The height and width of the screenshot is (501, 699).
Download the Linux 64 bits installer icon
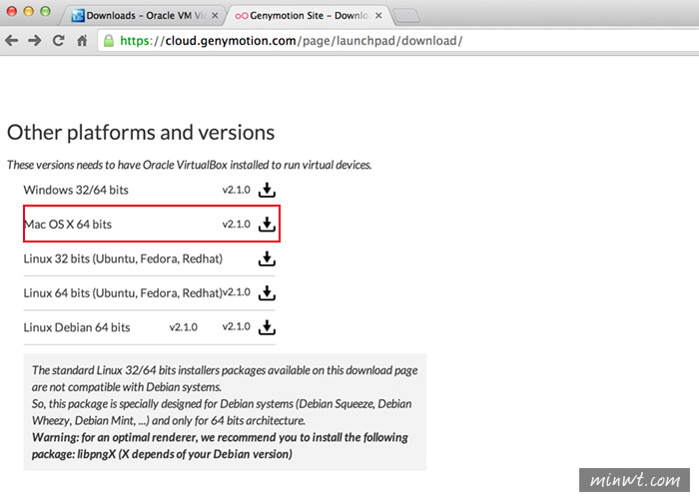click(267, 292)
